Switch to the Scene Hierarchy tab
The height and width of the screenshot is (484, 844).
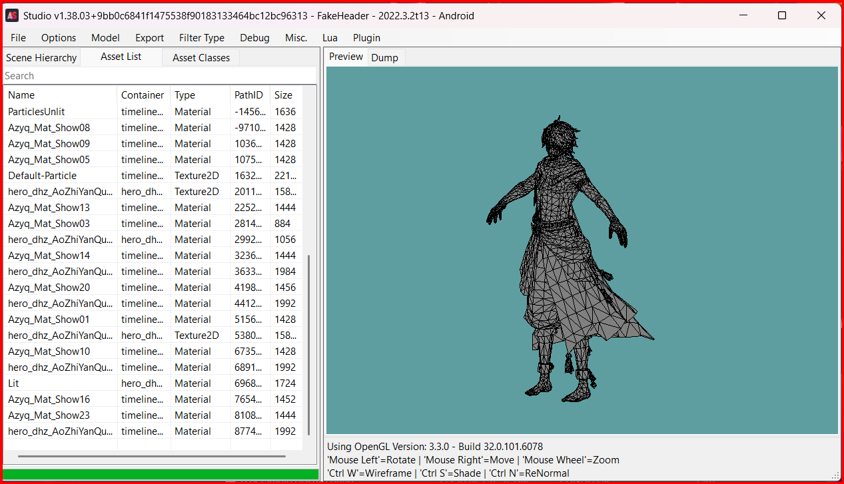pos(41,58)
